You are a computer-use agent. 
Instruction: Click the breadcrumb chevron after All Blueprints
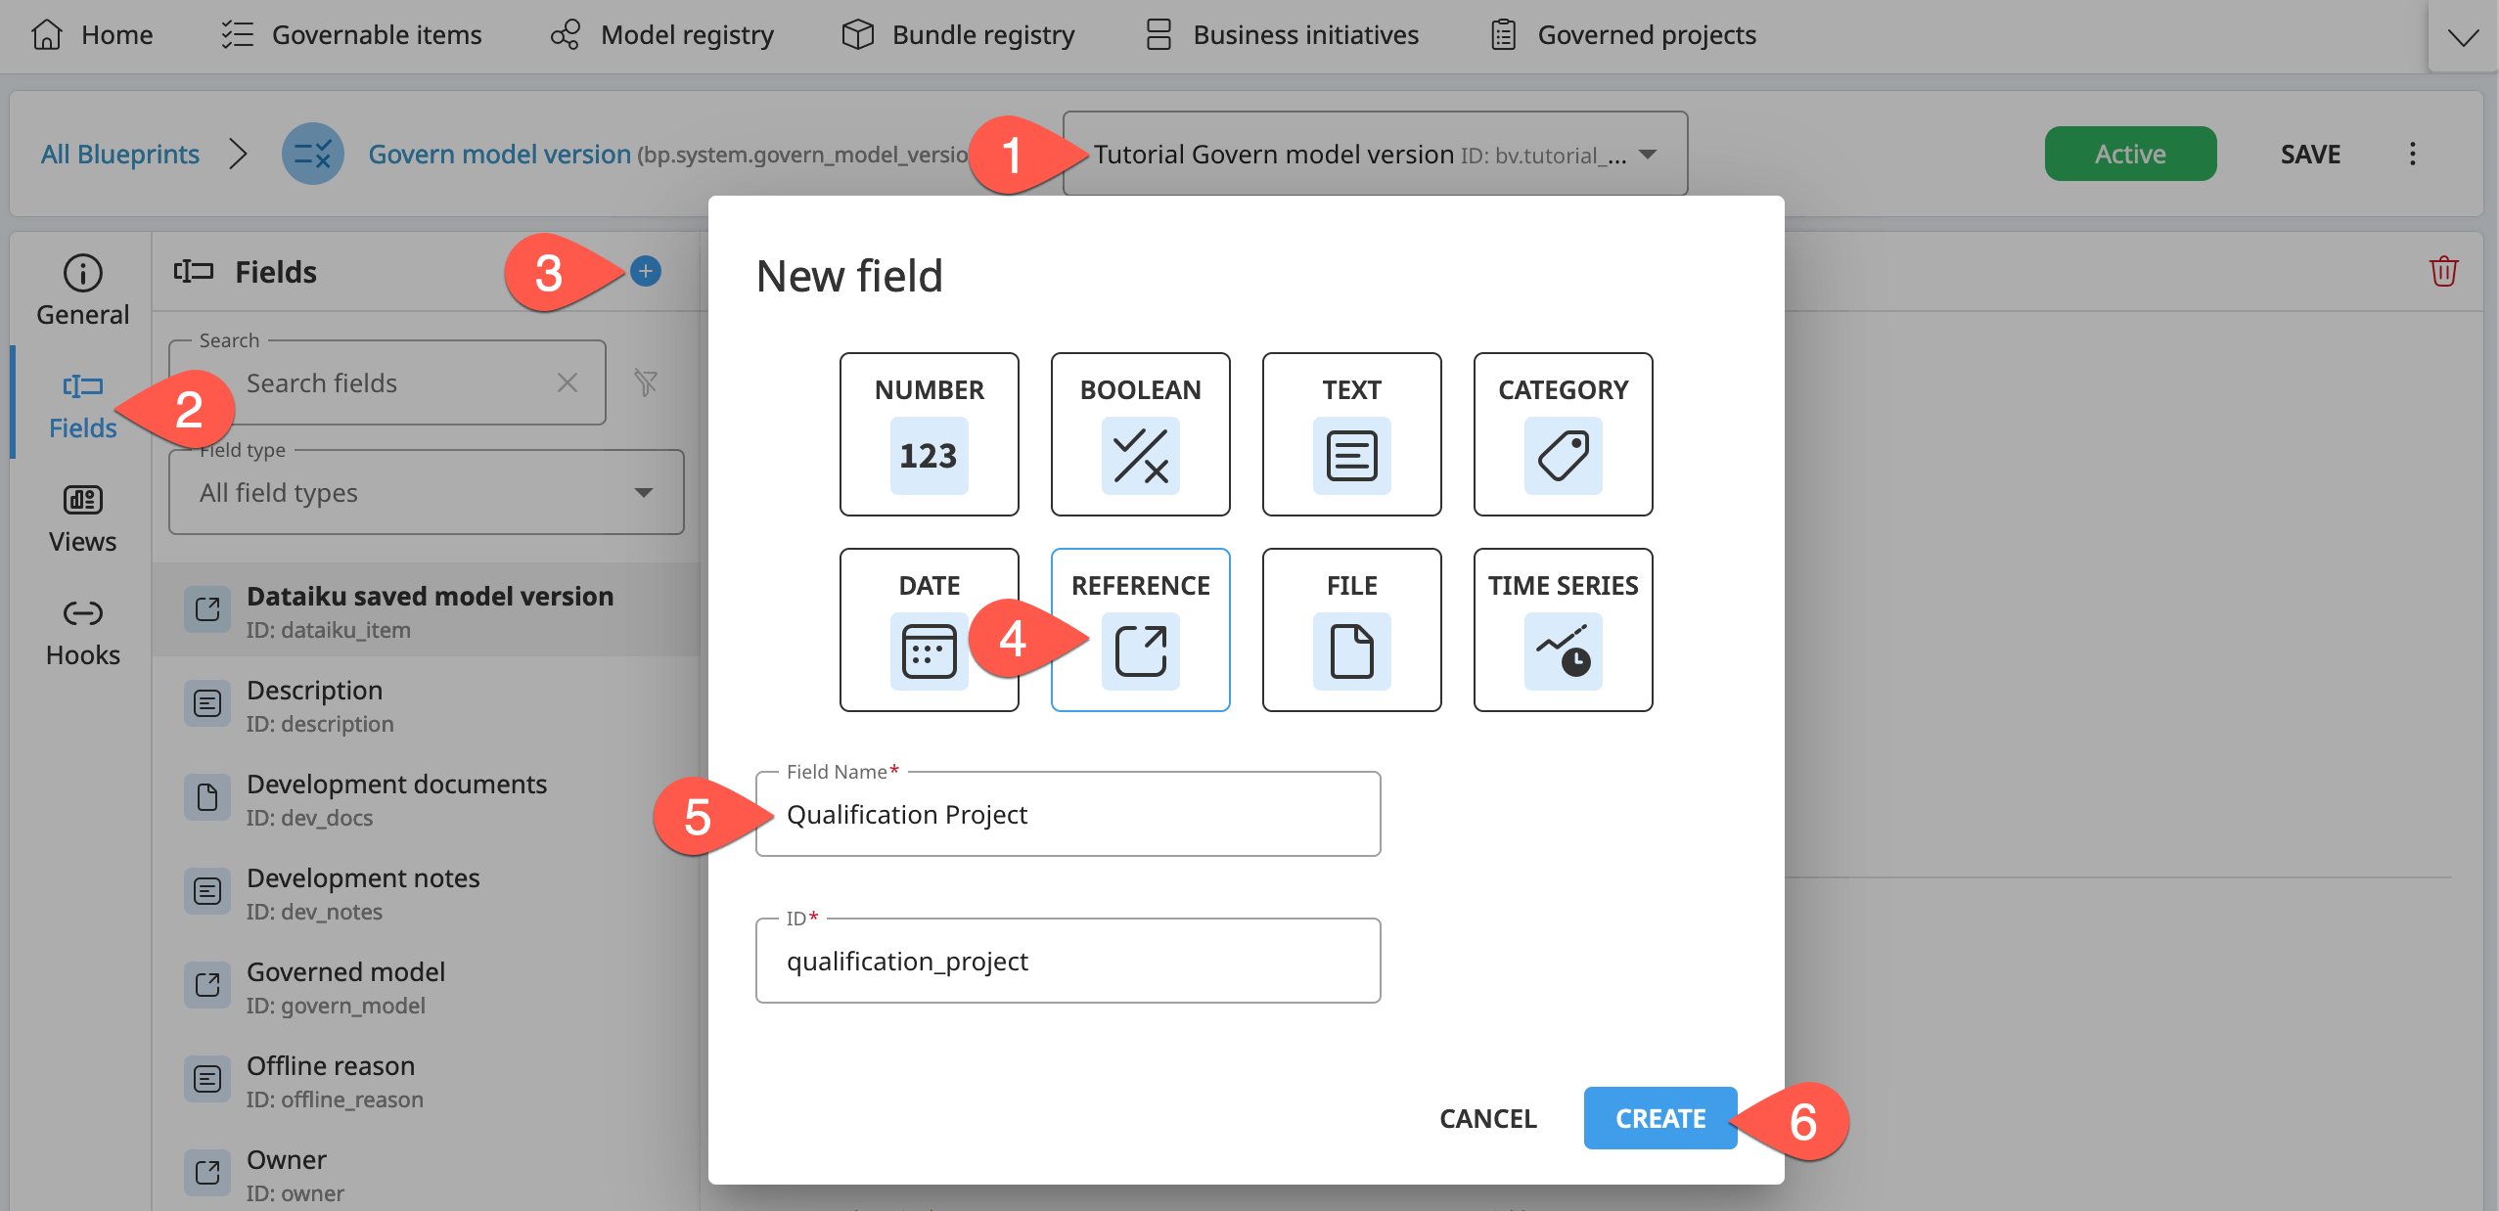pos(238,154)
